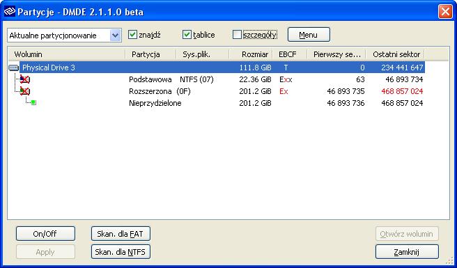Click the Skan. dla NTFS button
The image size is (457, 268).
[121, 252]
